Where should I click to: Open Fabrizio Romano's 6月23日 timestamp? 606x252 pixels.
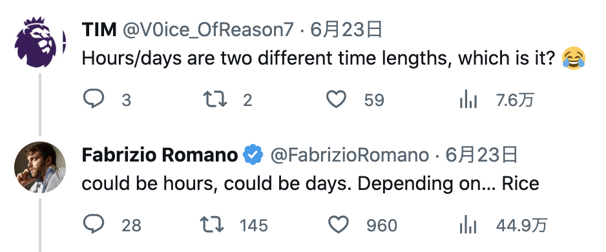[481, 155]
